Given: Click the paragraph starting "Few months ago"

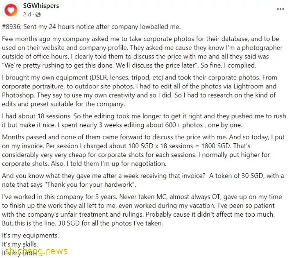Looking at the screenshot, I should coord(143,52).
